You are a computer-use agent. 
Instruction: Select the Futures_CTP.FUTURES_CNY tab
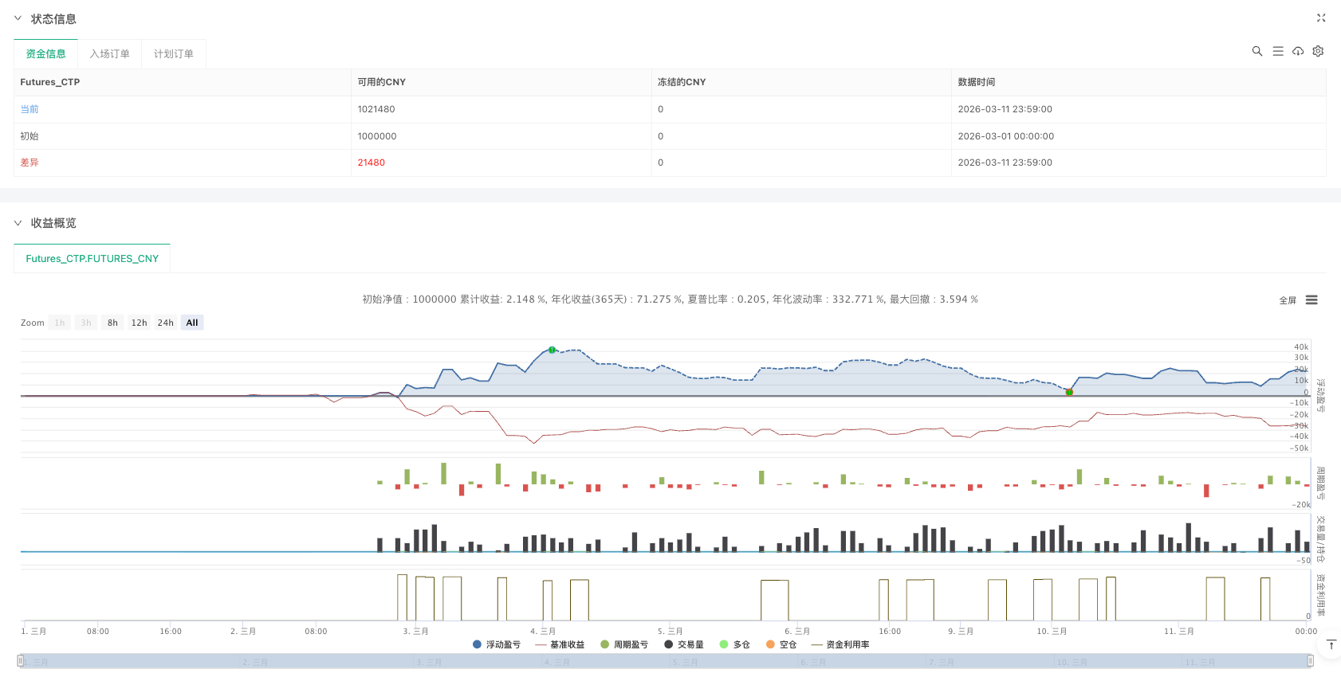coord(92,259)
